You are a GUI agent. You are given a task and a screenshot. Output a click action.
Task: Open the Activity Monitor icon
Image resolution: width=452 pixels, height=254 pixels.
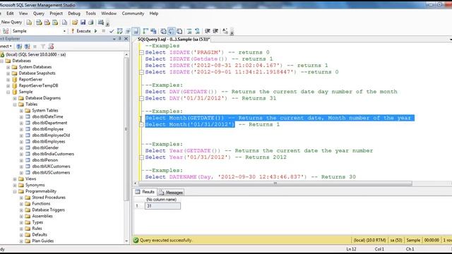[x=100, y=23]
